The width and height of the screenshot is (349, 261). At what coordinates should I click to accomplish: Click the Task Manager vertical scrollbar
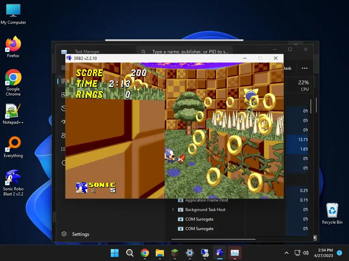point(311,106)
